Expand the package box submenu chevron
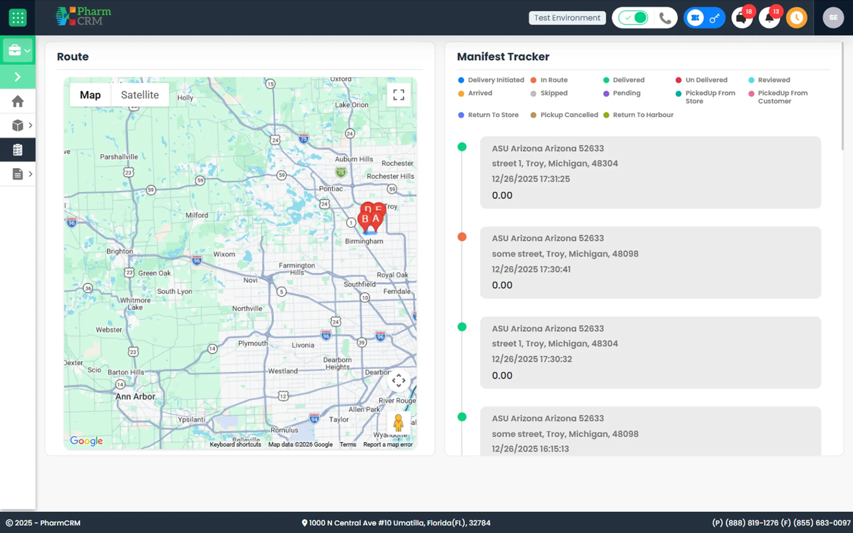Image resolution: width=853 pixels, height=533 pixels. coord(31,125)
